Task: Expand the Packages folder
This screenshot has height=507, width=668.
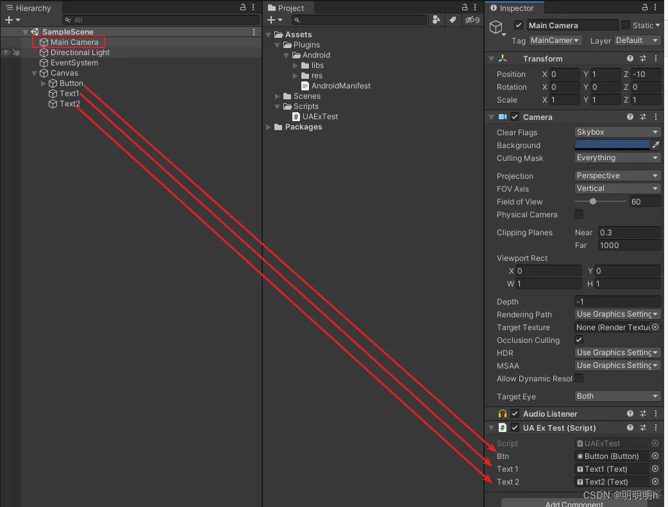Action: 269,127
